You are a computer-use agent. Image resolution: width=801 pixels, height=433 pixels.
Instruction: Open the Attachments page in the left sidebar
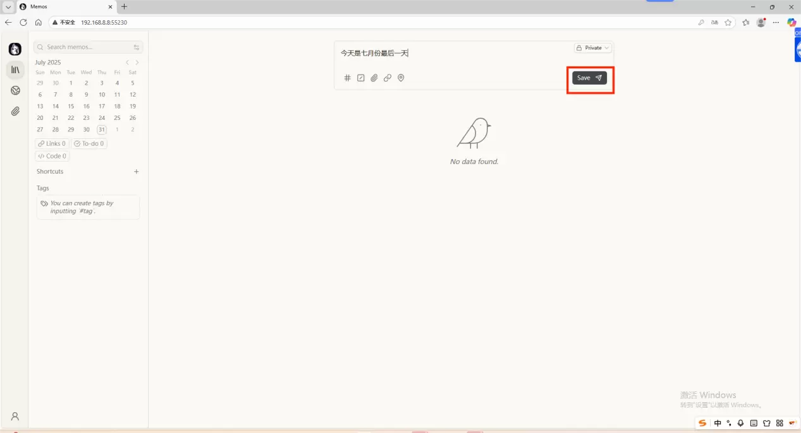(x=15, y=111)
